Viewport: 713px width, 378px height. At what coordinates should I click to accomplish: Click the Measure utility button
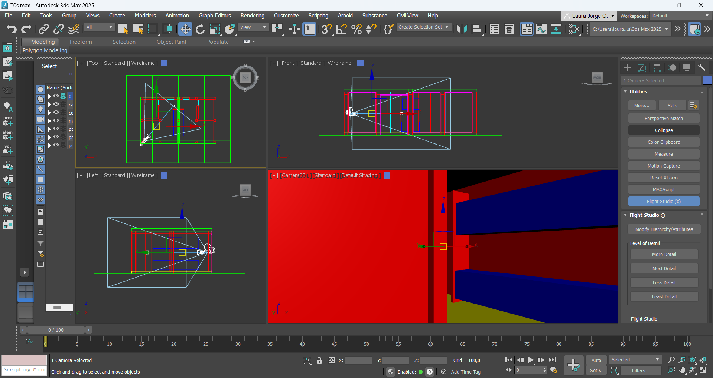(x=664, y=154)
